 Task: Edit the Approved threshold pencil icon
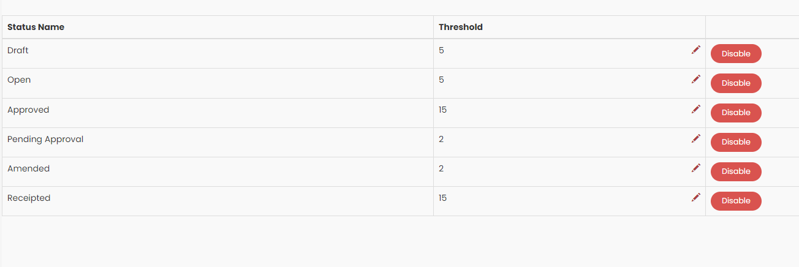(695, 109)
